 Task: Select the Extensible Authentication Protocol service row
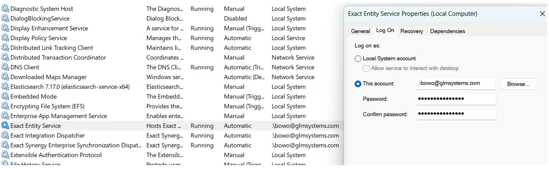(x=56, y=155)
